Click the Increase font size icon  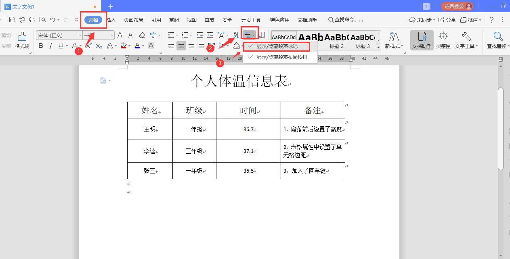point(121,35)
